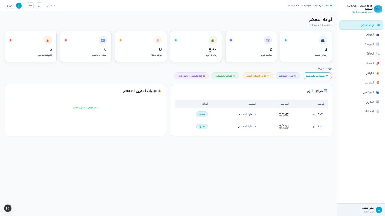This screenshot has width=385, height=216.
Task: Open جدول المواعيد quick action
Action: (288, 76)
